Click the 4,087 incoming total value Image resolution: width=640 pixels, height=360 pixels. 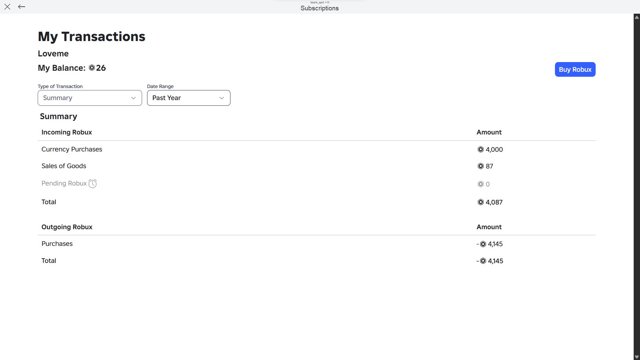(x=494, y=202)
